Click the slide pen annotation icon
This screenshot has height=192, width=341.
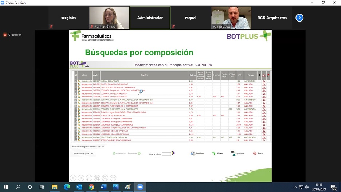pyautogui.click(x=89, y=178)
